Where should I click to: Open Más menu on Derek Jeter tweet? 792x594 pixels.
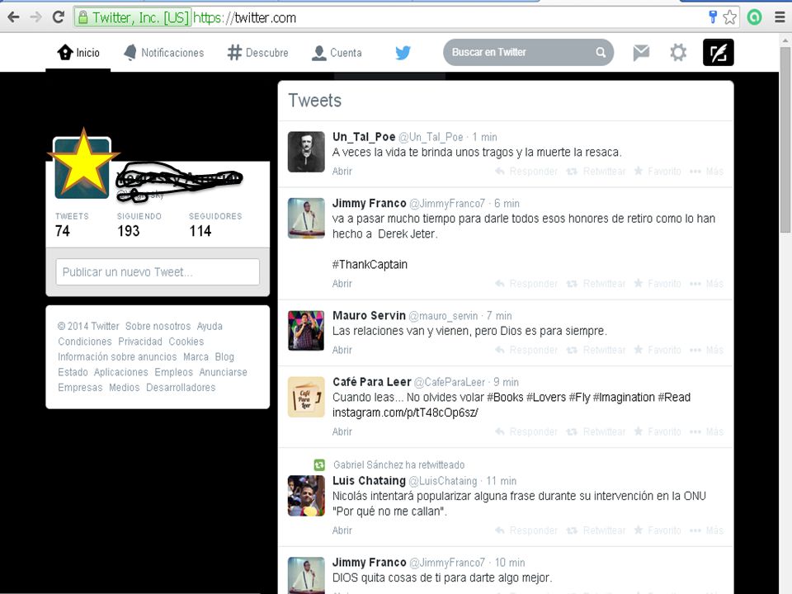coord(707,283)
